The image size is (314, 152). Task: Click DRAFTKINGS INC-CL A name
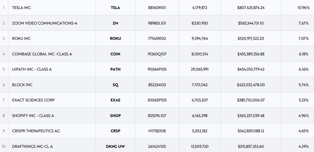(32, 147)
